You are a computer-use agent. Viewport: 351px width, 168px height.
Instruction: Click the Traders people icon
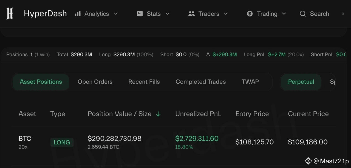click(191, 14)
